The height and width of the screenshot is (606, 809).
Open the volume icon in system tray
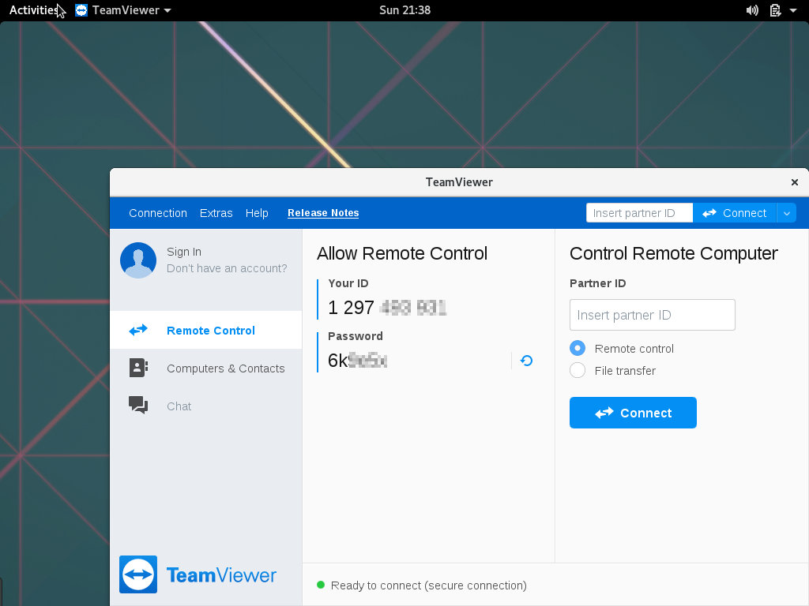click(752, 10)
